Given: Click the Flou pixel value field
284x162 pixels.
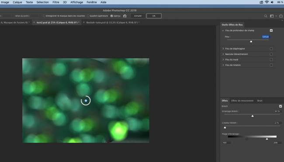Looking at the screenshot, I should 266,37.
